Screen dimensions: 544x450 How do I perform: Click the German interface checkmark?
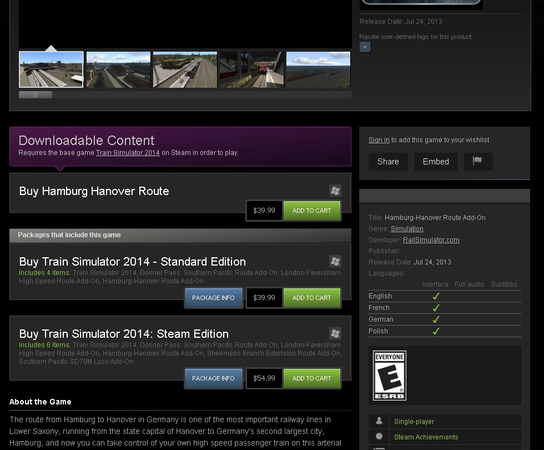tap(436, 319)
